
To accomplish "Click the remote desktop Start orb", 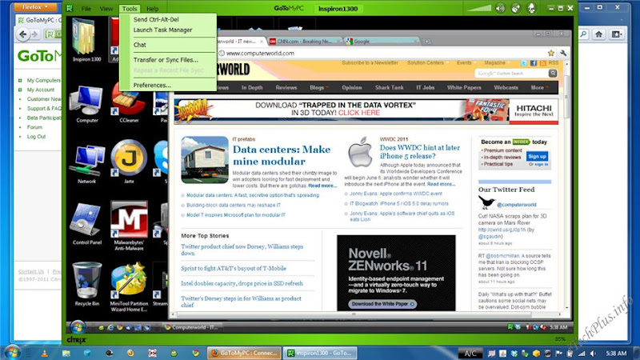I will [x=77, y=327].
